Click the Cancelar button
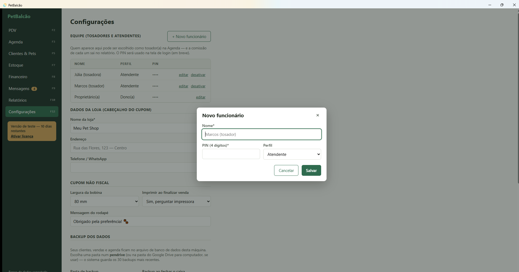519x272 pixels. coord(286,170)
